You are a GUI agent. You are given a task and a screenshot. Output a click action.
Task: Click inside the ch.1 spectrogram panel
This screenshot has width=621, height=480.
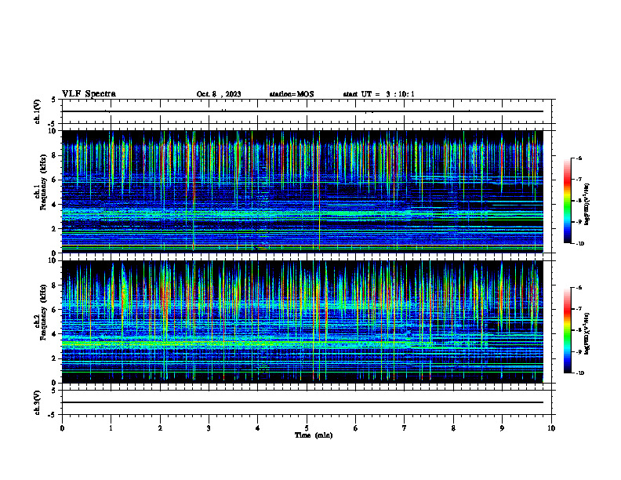point(303,191)
